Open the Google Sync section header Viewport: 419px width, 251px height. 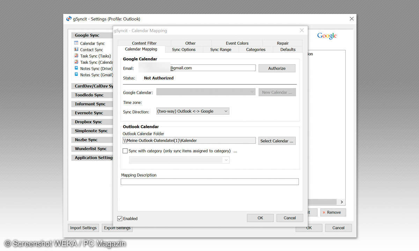[x=92, y=35]
